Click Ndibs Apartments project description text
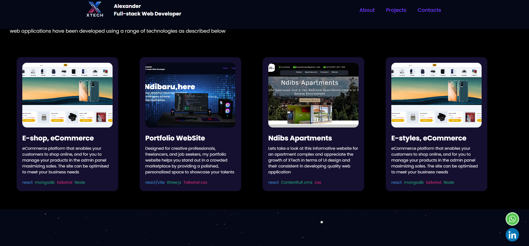Viewport: 529px width, 246px height. point(313,160)
